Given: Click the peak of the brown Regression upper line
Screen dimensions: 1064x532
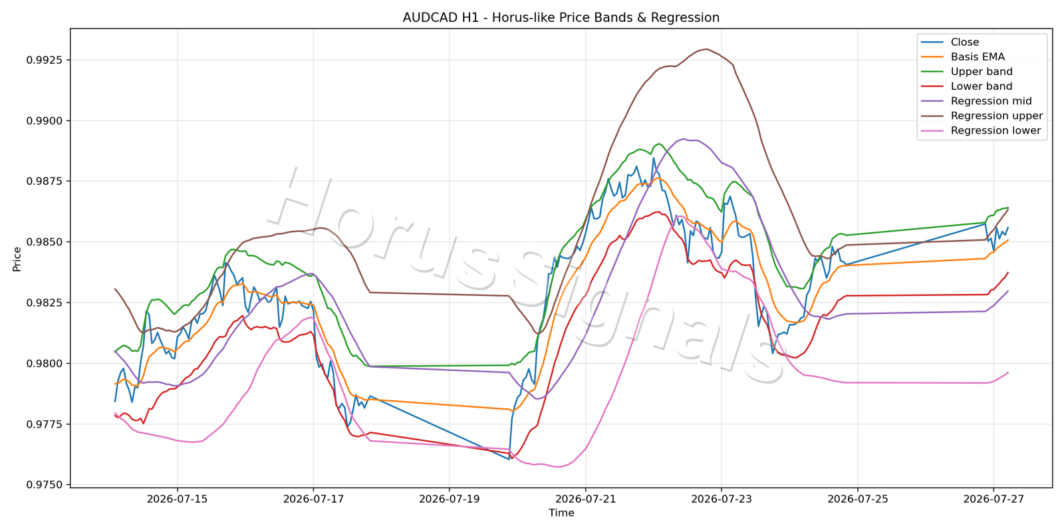Looking at the screenshot, I should tap(706, 49).
